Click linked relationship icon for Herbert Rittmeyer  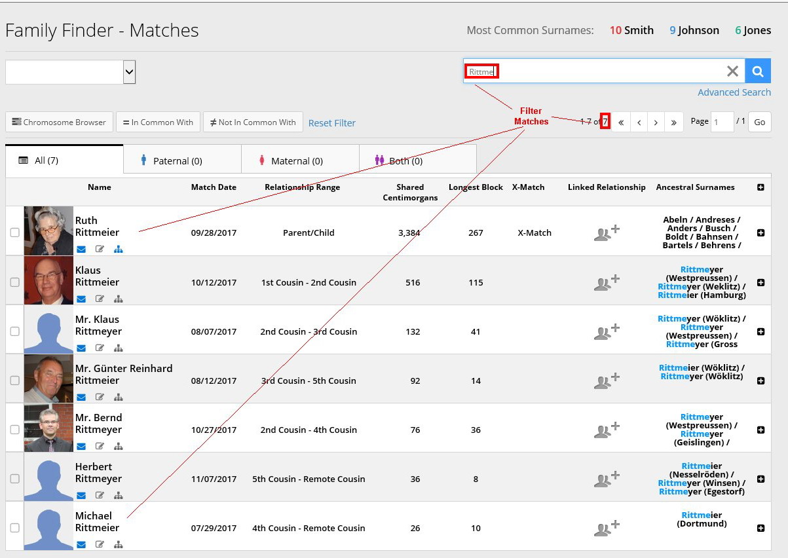click(x=606, y=479)
